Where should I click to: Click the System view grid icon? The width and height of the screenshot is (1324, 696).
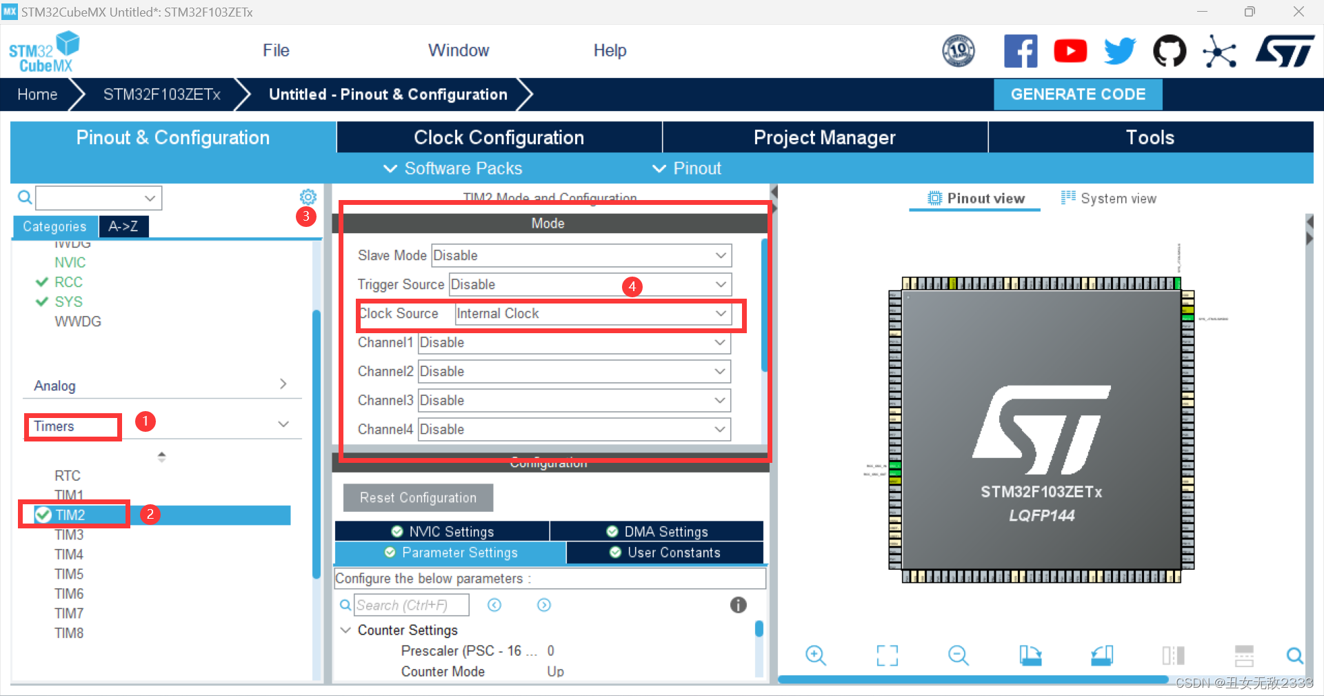tap(1068, 198)
